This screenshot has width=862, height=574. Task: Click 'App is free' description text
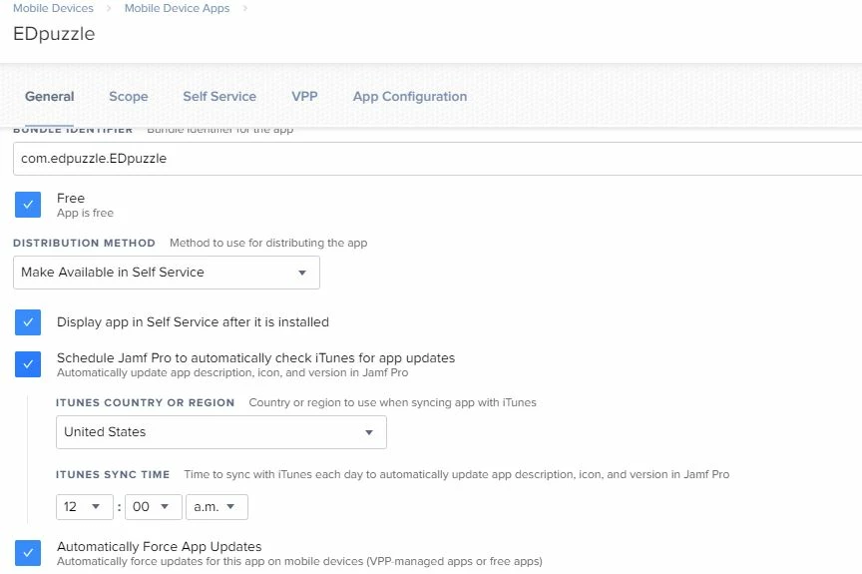point(85,213)
